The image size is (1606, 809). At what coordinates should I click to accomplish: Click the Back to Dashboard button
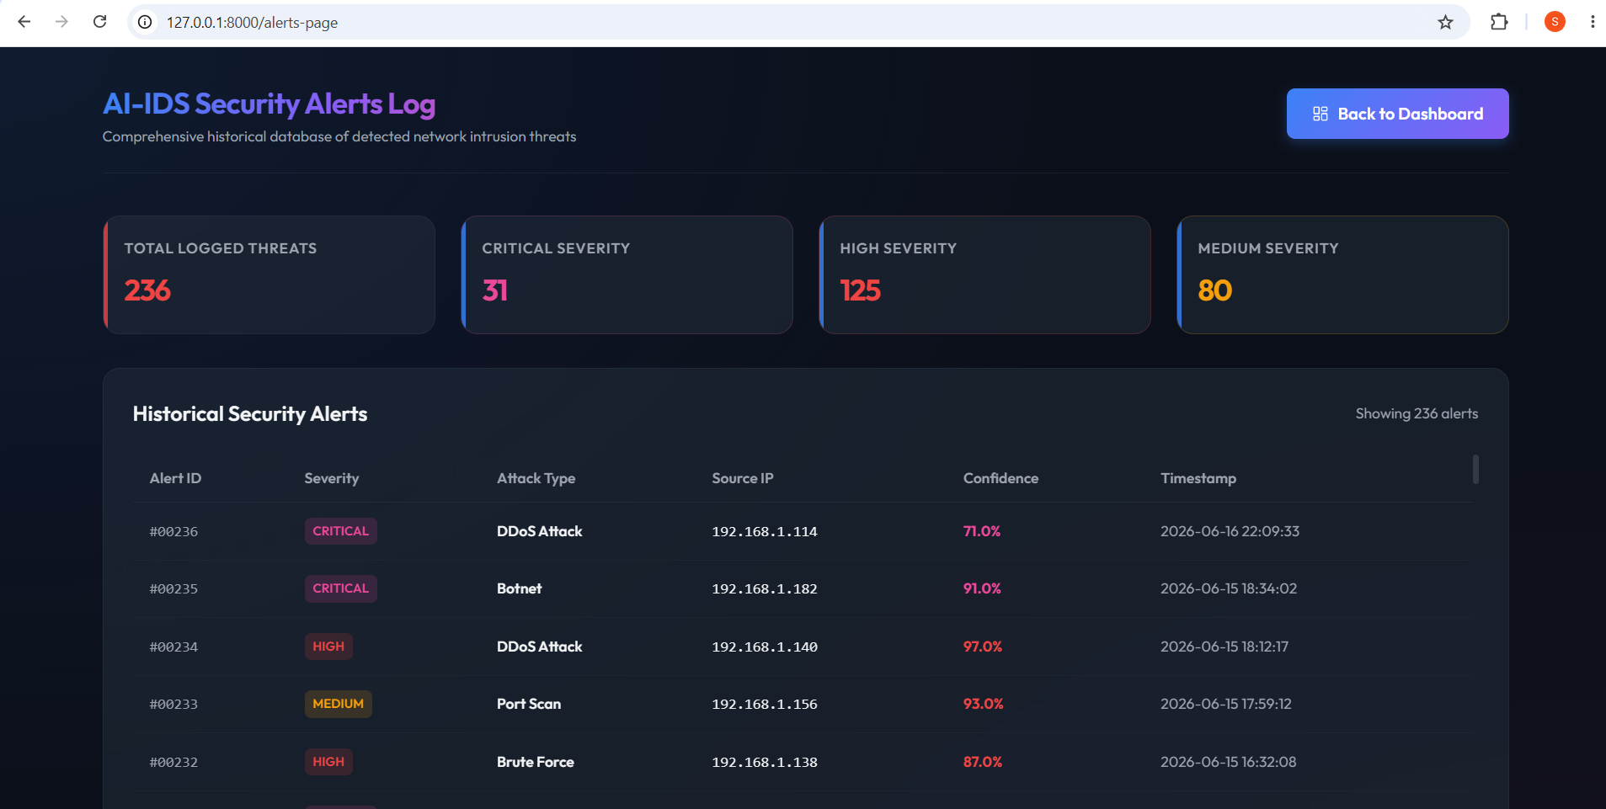point(1397,114)
